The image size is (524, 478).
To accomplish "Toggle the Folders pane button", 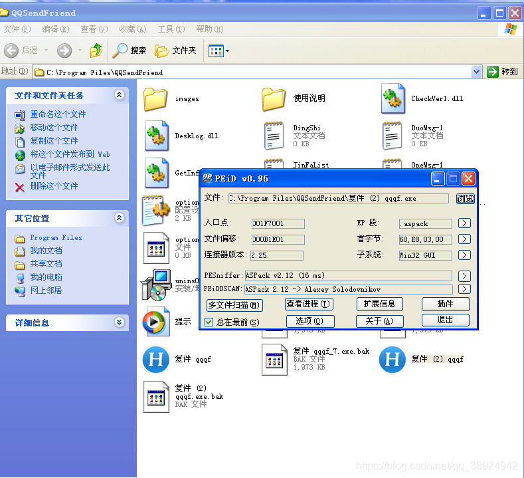I will 175,51.
